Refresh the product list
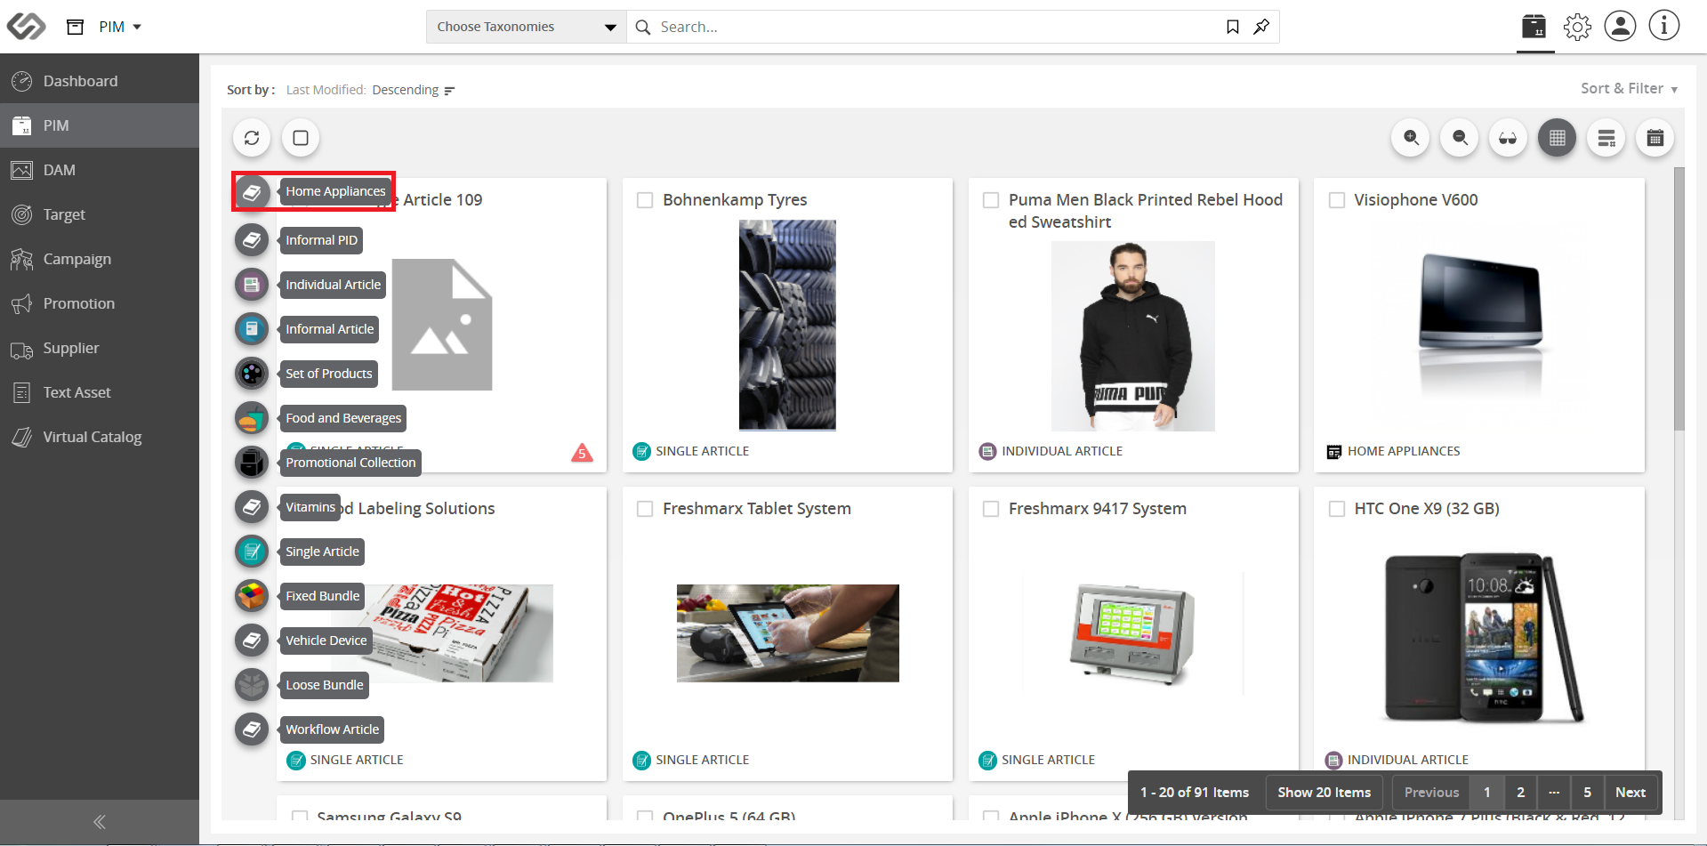 point(252,138)
